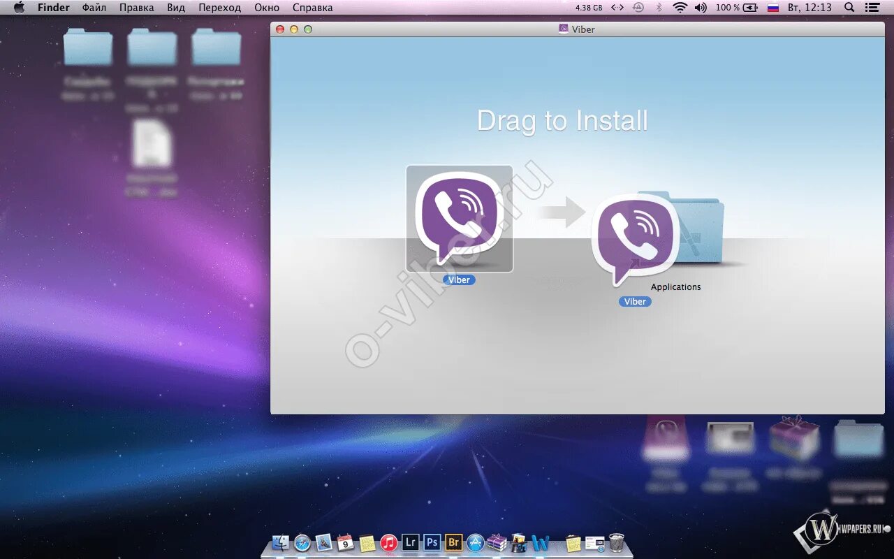Open the Файл menu
Image resolution: width=894 pixels, height=559 pixels.
[x=94, y=8]
